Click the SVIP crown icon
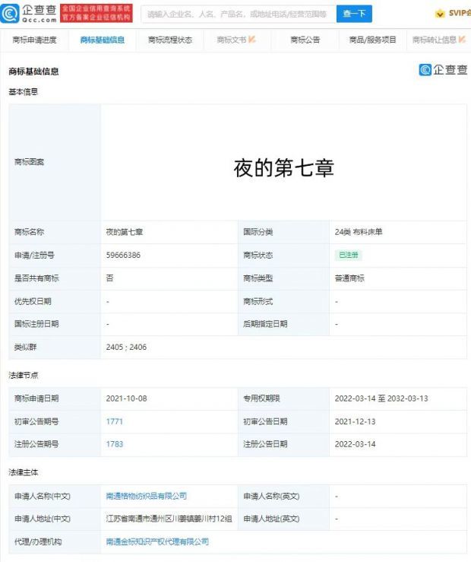Screen dimensions: 471x562 440,14
